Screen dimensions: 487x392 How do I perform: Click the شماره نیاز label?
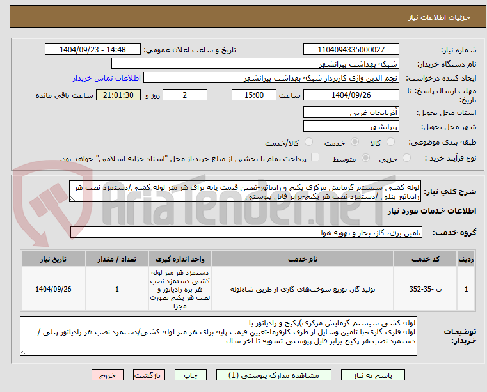click(458, 50)
